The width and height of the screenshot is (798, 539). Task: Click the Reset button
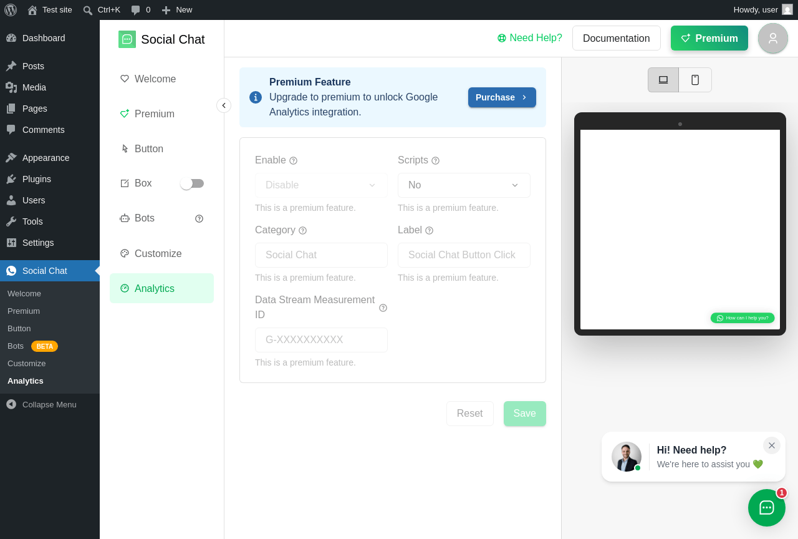pos(470,414)
